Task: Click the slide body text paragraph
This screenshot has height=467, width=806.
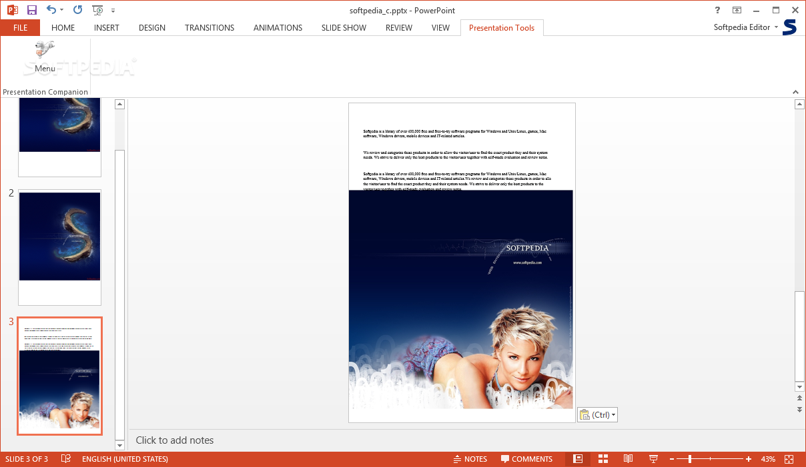Action: click(x=457, y=160)
